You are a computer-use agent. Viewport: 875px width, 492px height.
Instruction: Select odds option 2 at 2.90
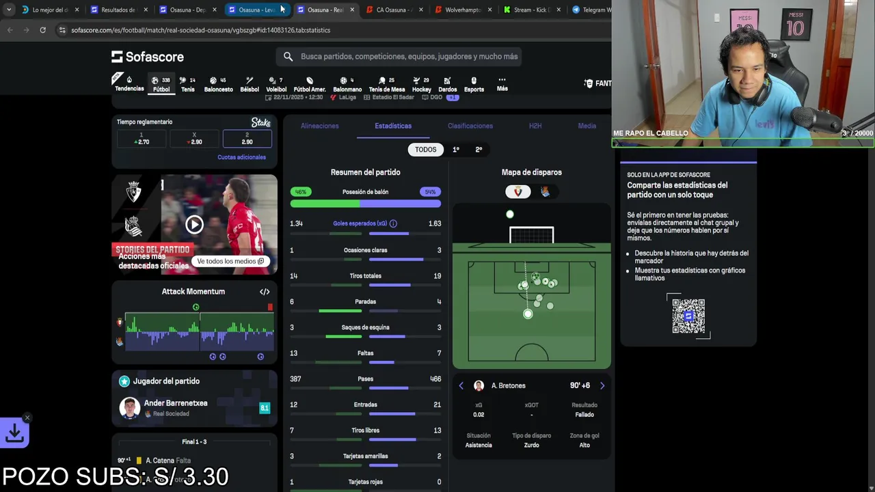(x=247, y=139)
